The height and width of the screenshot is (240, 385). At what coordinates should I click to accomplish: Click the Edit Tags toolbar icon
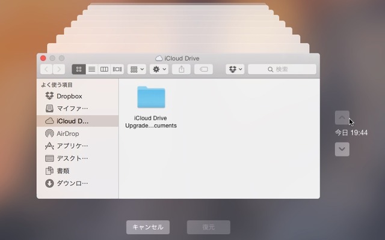tap(203, 70)
